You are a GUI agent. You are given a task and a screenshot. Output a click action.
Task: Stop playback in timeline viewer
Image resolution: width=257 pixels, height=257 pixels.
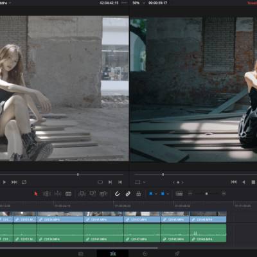[x=253, y=182]
